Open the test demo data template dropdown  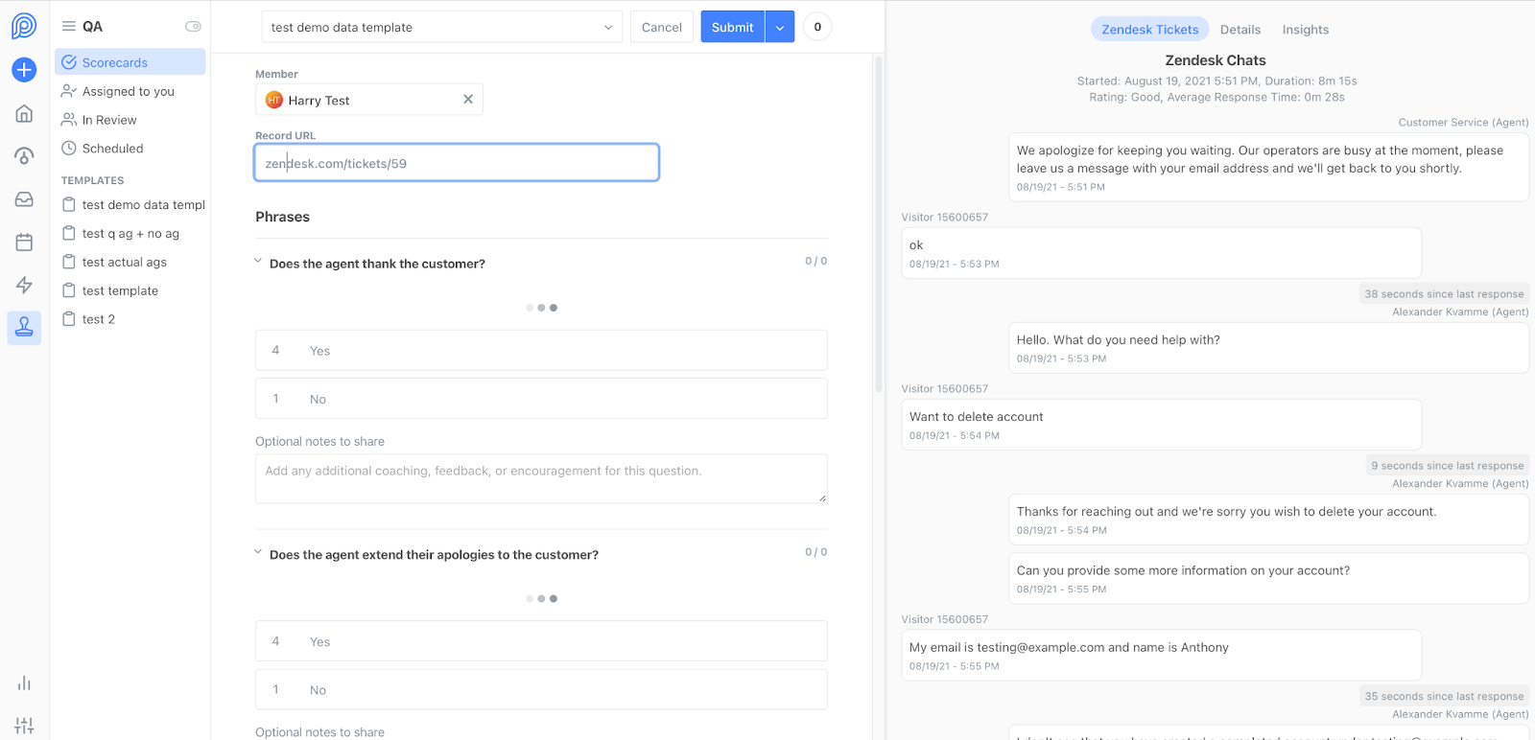(441, 27)
